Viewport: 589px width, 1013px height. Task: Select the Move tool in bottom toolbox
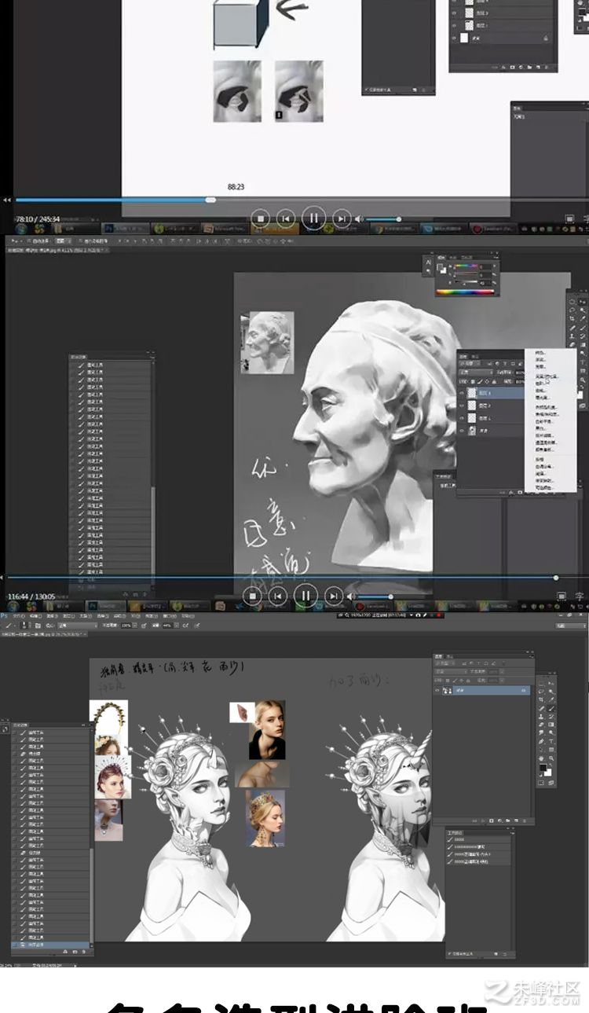tap(551, 684)
